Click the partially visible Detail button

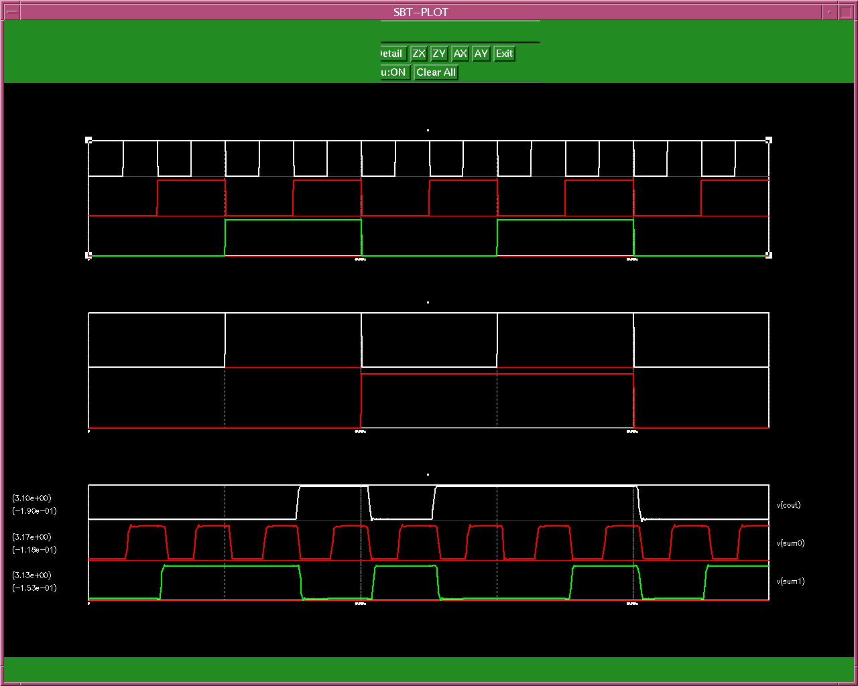[x=392, y=54]
